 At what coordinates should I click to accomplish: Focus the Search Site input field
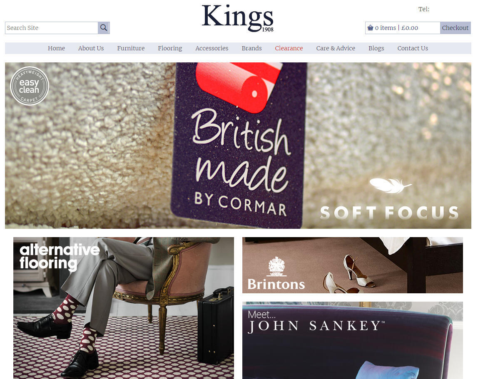[x=52, y=28]
